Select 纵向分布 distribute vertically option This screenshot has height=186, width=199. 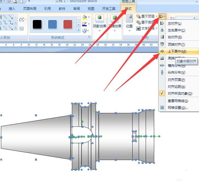pos(176,72)
